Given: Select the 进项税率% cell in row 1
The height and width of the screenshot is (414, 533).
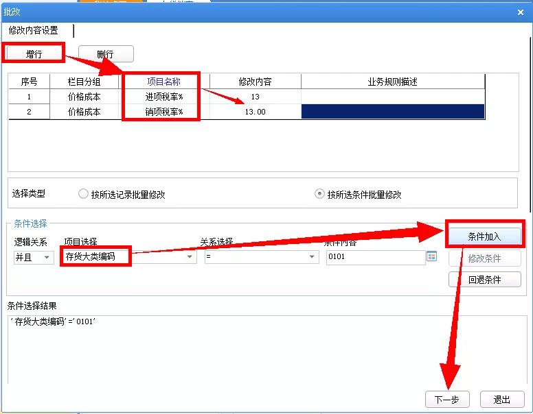Looking at the screenshot, I should (x=164, y=97).
